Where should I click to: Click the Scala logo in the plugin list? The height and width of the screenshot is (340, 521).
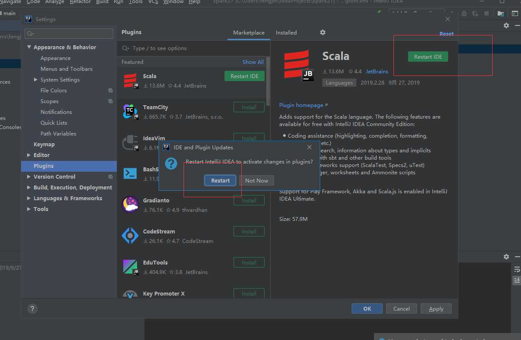pyautogui.click(x=130, y=81)
